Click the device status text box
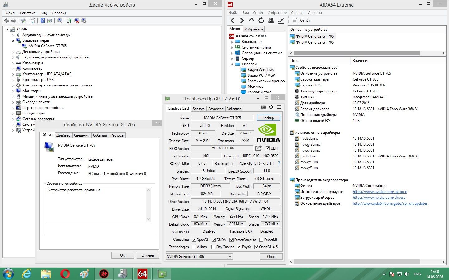 coord(99,204)
